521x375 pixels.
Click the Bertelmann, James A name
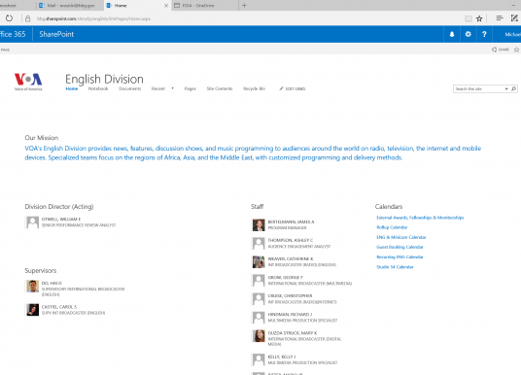[291, 222]
